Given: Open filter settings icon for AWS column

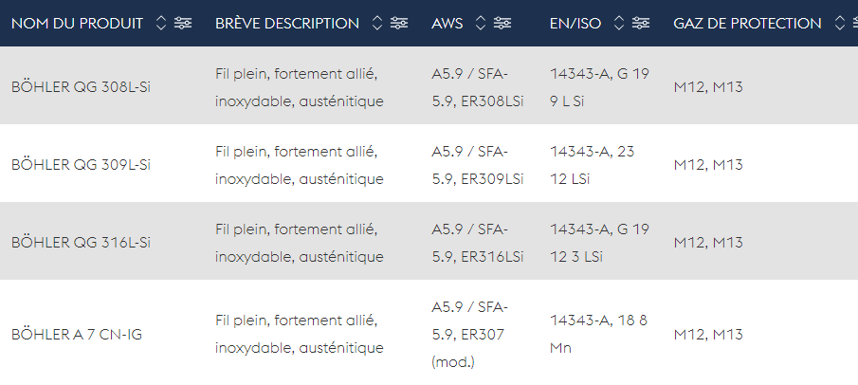Looking at the screenshot, I should tap(506, 24).
